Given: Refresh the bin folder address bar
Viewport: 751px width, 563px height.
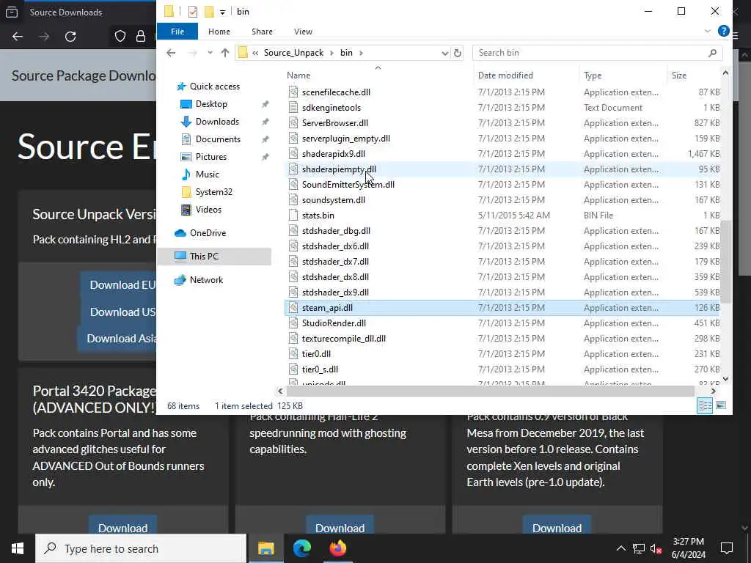Looking at the screenshot, I should tap(458, 53).
